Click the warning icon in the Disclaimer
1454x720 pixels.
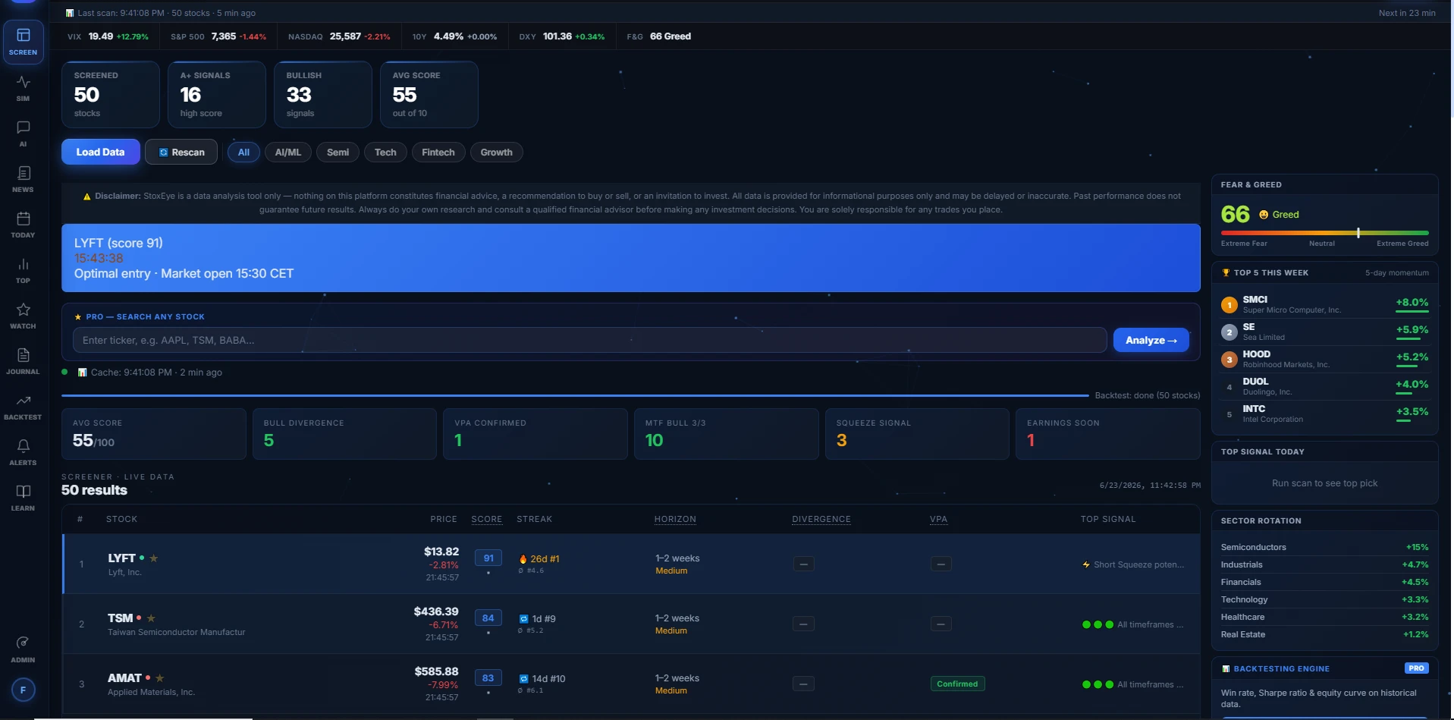pyautogui.click(x=86, y=197)
